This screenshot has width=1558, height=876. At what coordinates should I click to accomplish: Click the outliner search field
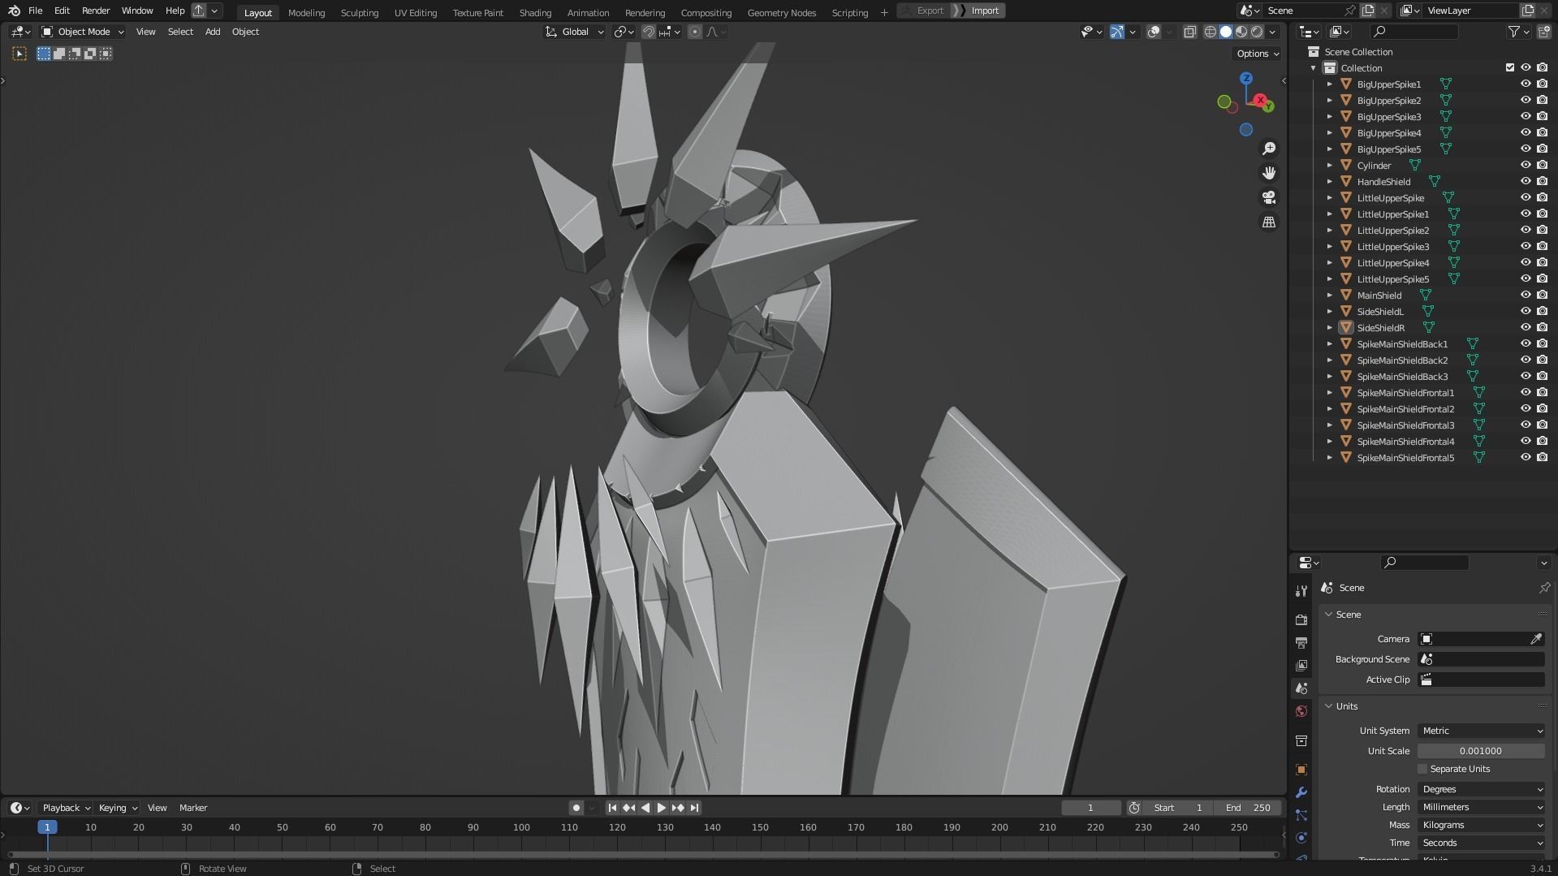point(1413,32)
